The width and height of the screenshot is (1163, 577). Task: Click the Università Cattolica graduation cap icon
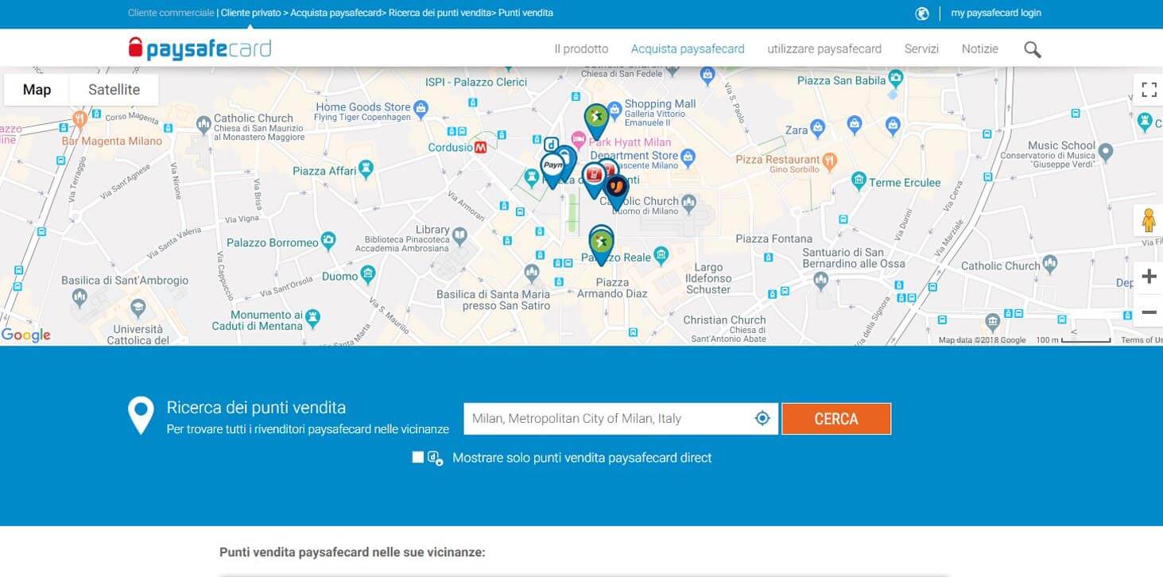(x=138, y=308)
